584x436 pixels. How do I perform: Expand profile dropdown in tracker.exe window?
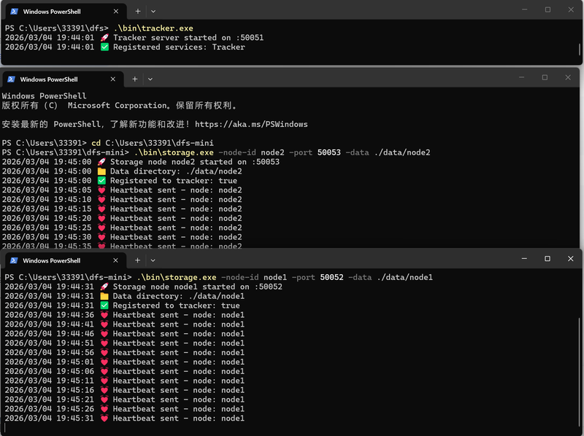(x=153, y=12)
